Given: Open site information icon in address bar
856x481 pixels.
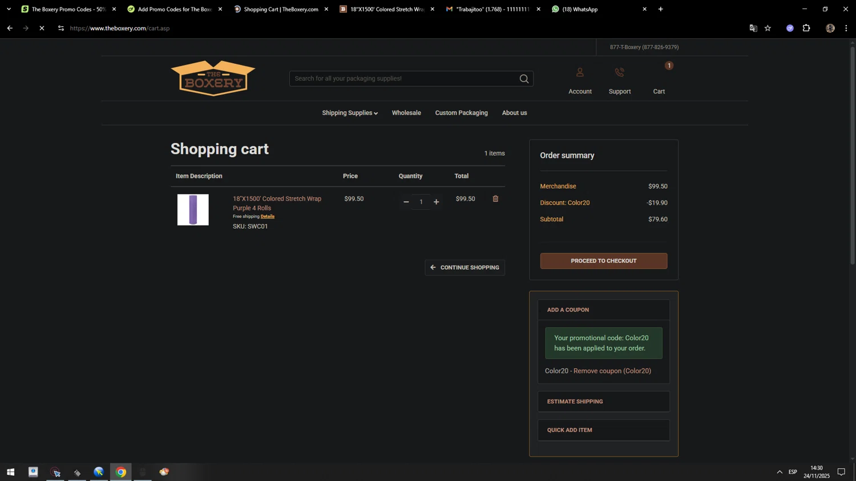Looking at the screenshot, I should [x=61, y=28].
